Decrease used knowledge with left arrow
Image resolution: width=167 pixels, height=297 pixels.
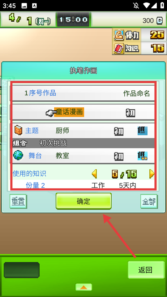coord(95,174)
